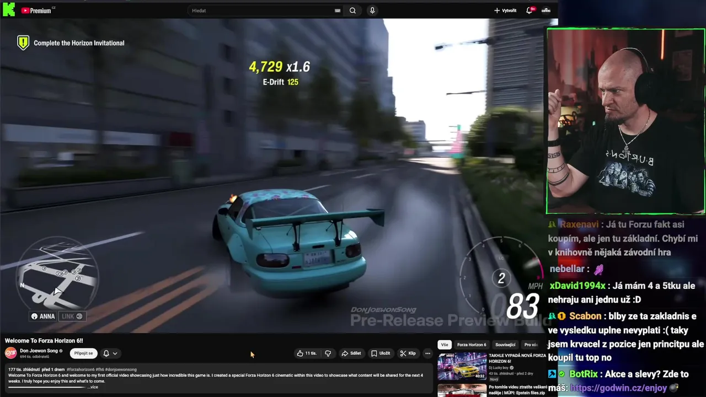Click the #donjoewonsong hashtag
Screen dimensions: 706x397
click(120, 369)
